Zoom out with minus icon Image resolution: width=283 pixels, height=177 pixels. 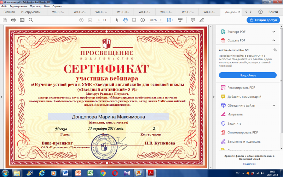pos(134,20)
